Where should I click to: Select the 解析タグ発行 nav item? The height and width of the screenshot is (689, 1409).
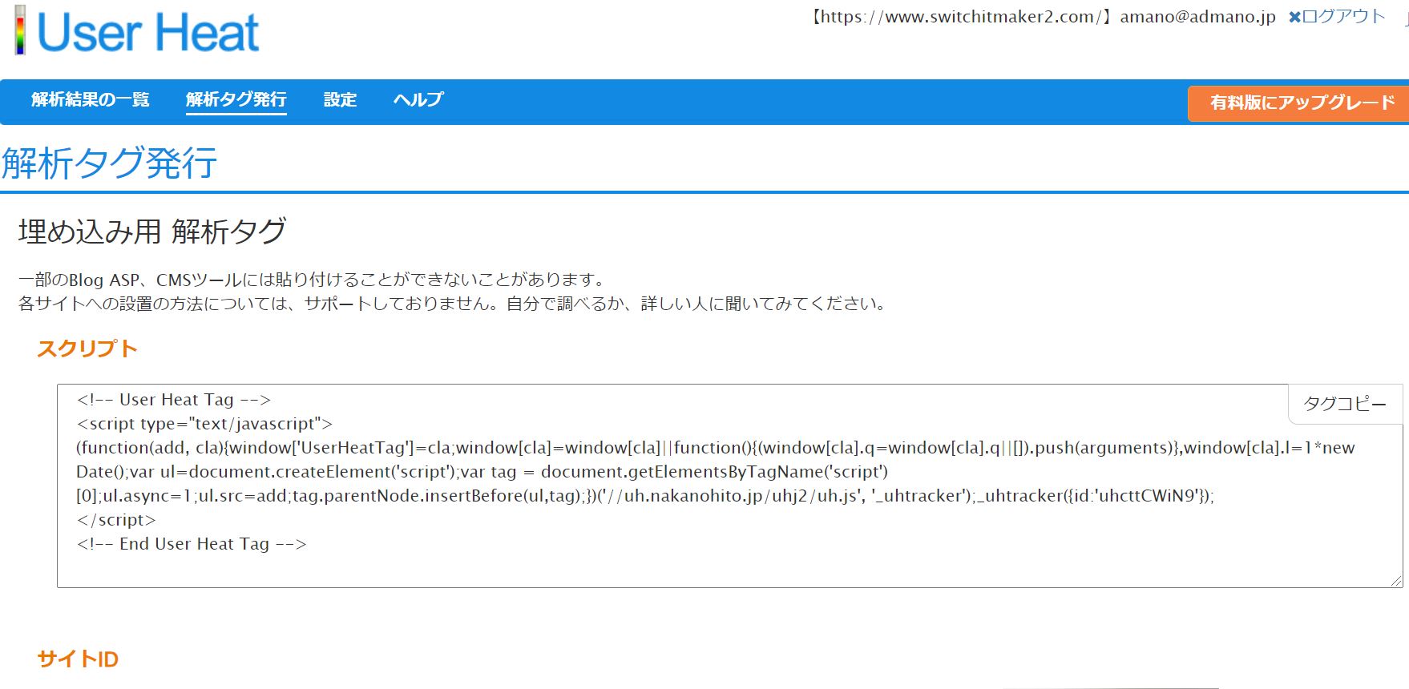coord(236,99)
